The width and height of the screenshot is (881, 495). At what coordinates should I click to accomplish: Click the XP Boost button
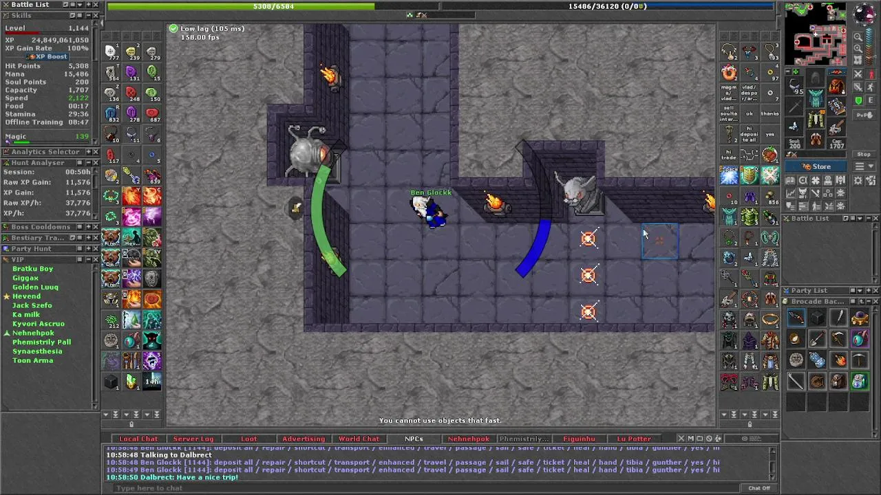(47, 56)
